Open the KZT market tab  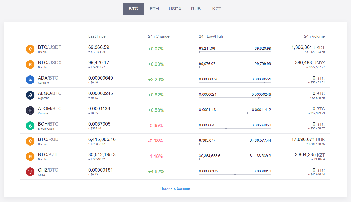pyautogui.click(x=217, y=9)
